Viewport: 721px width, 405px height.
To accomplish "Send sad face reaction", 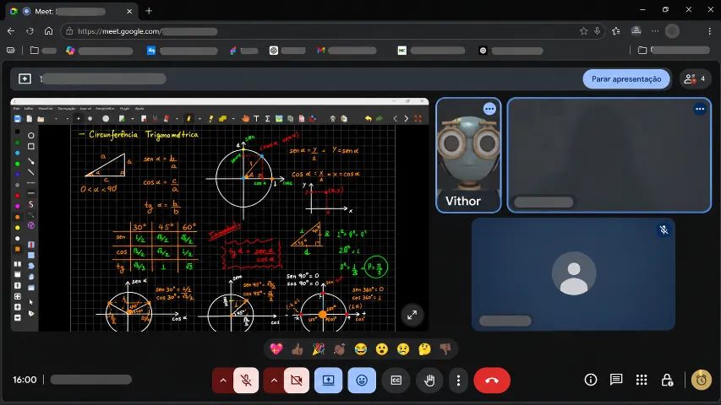I will click(403, 349).
